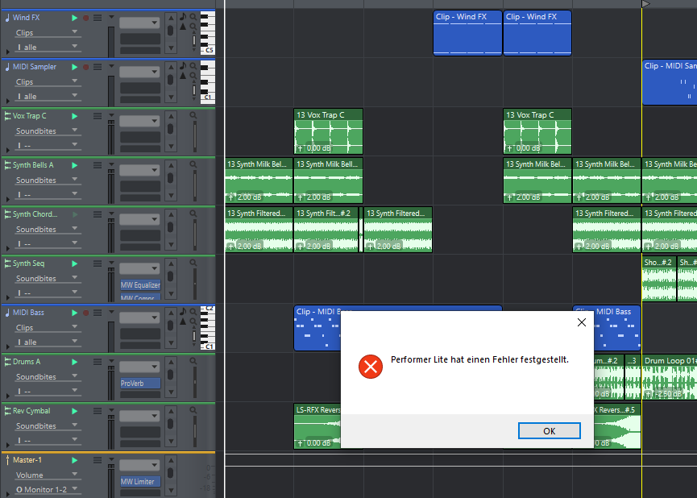This screenshot has width=697, height=498.
Task: Open the track settings menu icon for MIDI Sampler
Action: pos(97,67)
